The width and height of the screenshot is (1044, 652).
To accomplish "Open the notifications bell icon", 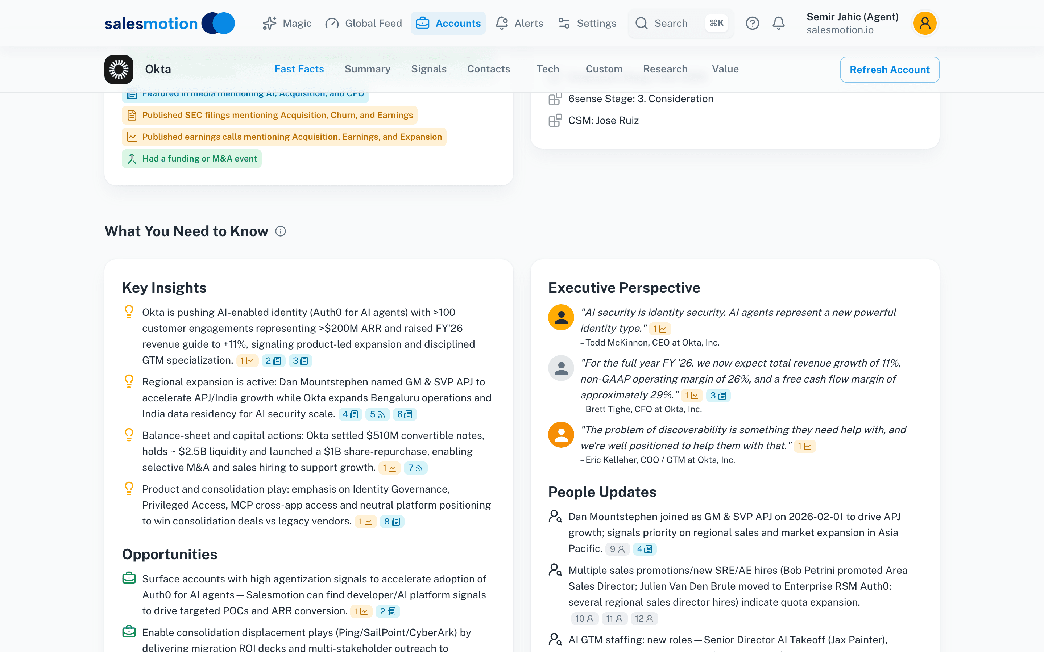I will [778, 23].
